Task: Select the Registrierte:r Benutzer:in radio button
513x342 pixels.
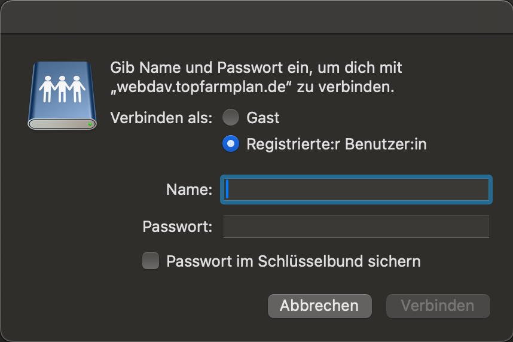Action: 231,144
